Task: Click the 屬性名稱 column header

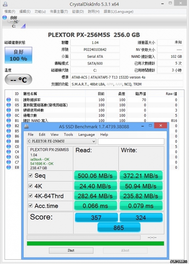Action: tap(30, 94)
